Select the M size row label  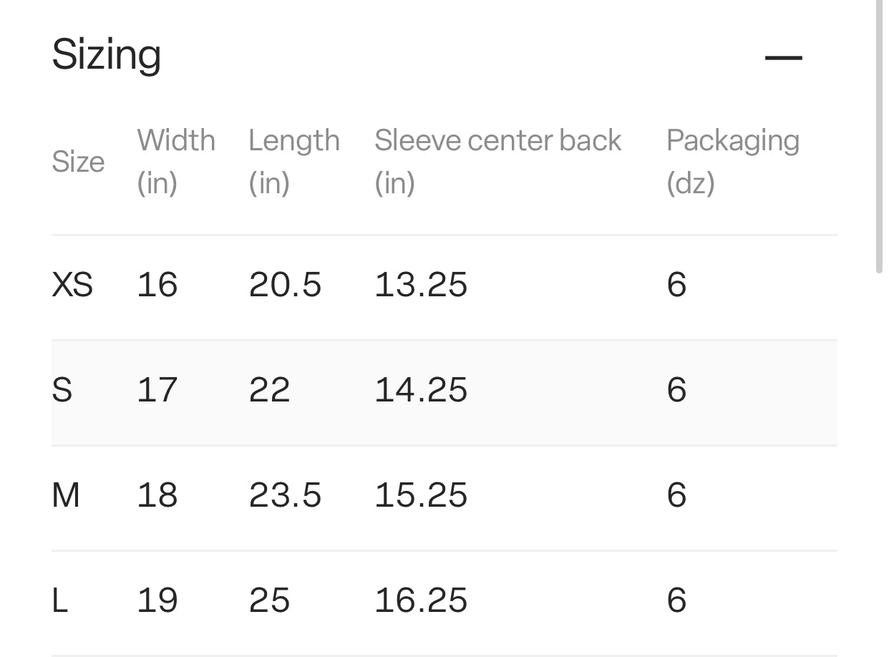tap(66, 495)
